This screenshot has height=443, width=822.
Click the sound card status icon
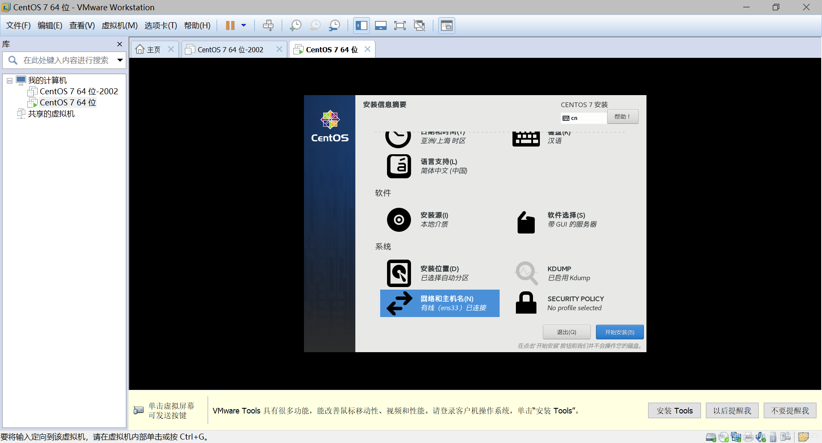(761, 437)
